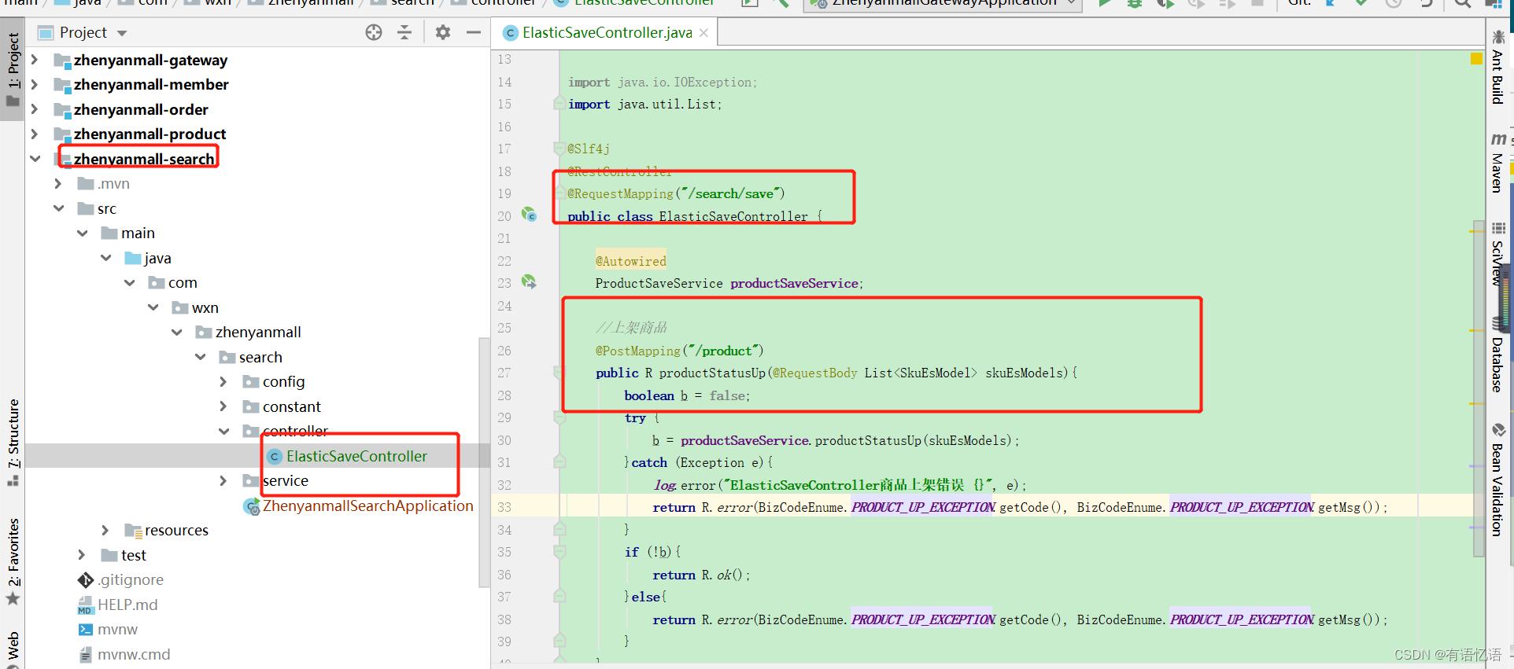Toggle the Database tool window
The height and width of the screenshot is (669, 1514).
tap(1497, 355)
